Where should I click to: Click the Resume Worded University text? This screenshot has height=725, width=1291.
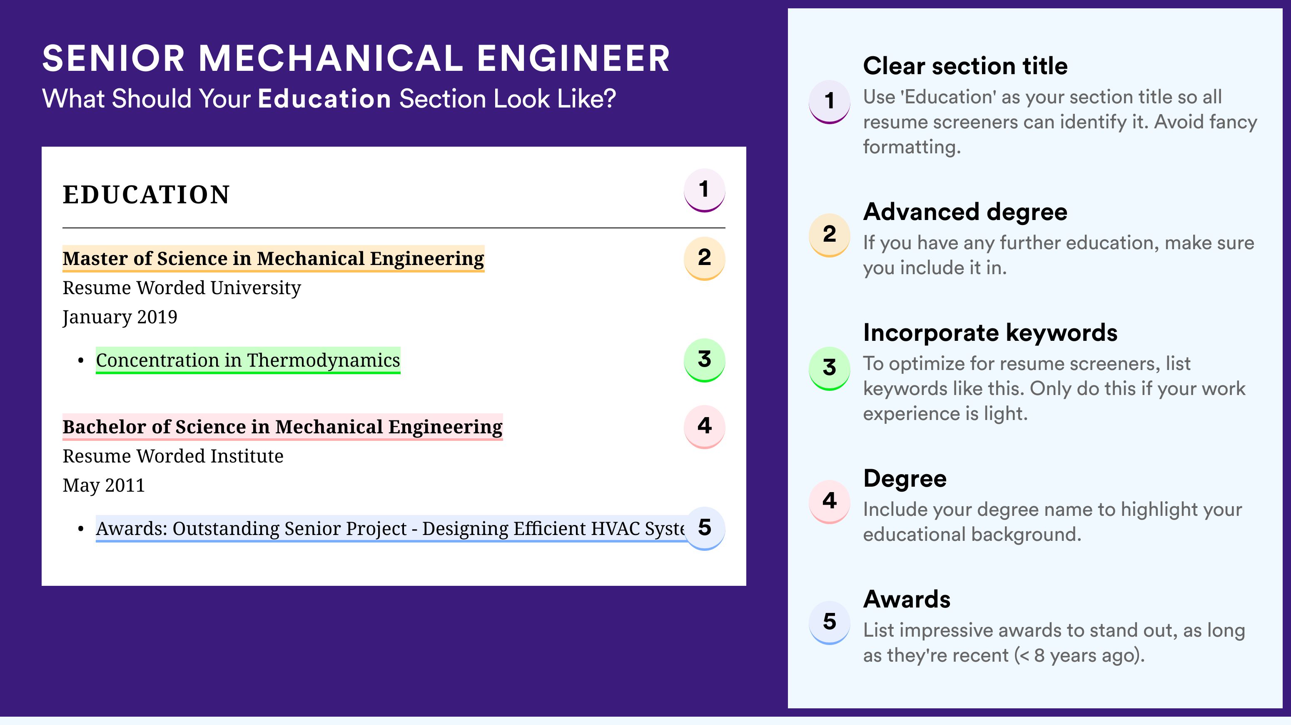pos(182,288)
